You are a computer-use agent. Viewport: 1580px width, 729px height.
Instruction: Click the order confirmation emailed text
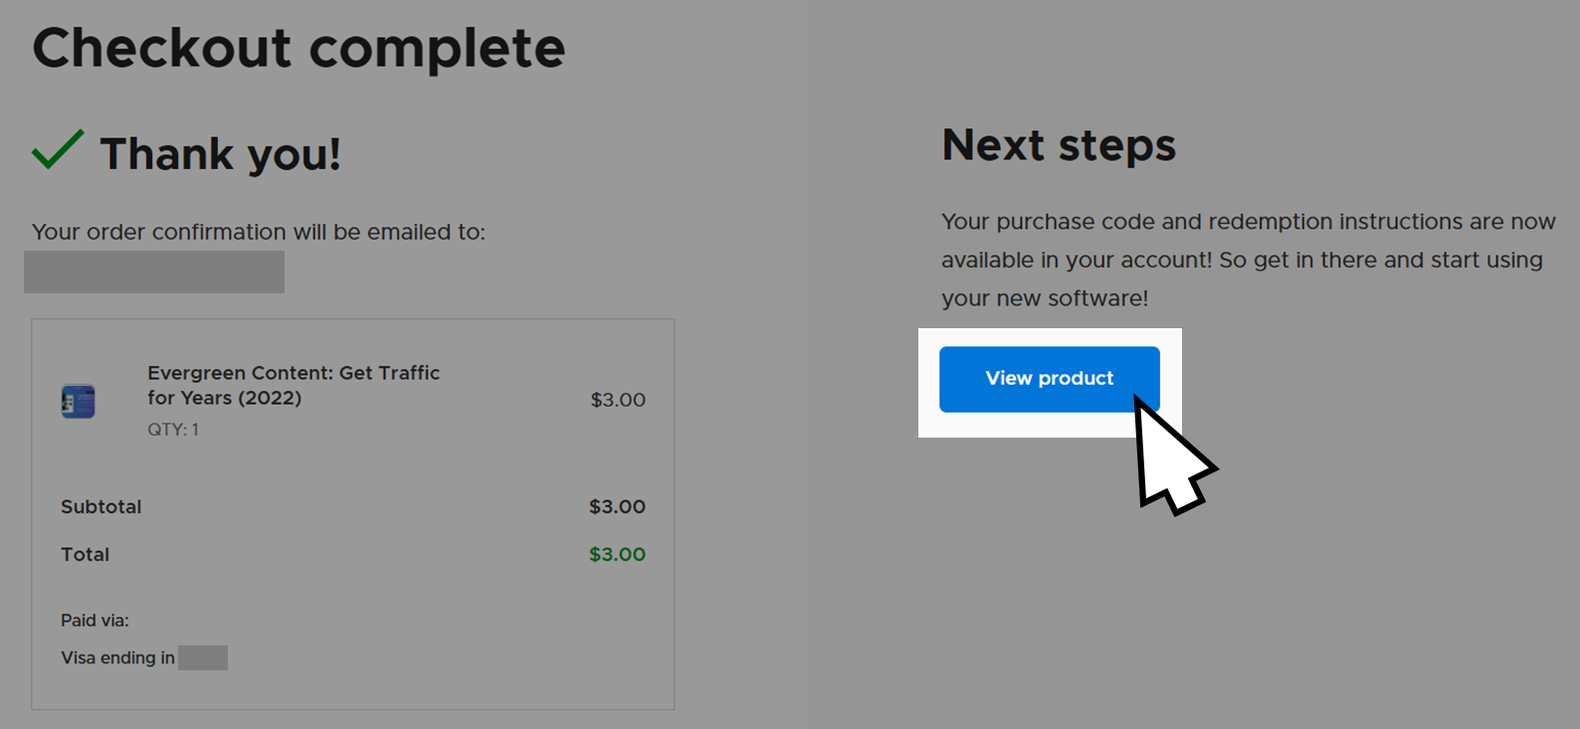(259, 232)
